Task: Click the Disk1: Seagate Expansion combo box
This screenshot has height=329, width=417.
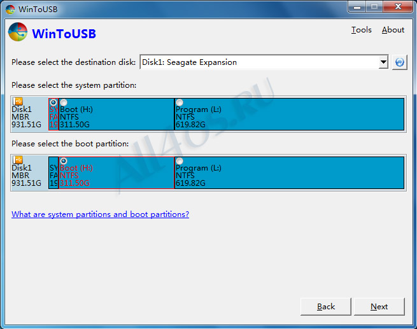Action: pos(264,62)
